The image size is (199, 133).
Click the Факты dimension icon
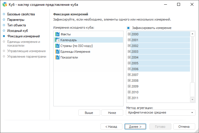point(57,34)
